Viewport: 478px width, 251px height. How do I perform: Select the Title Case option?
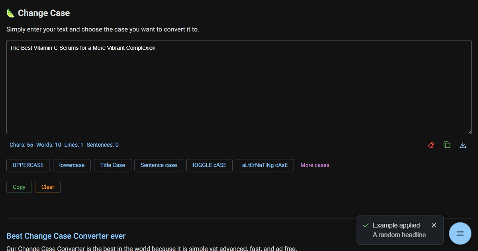click(112, 165)
